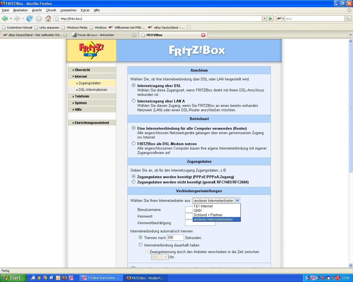Open Willkommen bei MSN bookmark
The width and height of the screenshot is (353, 282).
pyautogui.click(x=127, y=28)
